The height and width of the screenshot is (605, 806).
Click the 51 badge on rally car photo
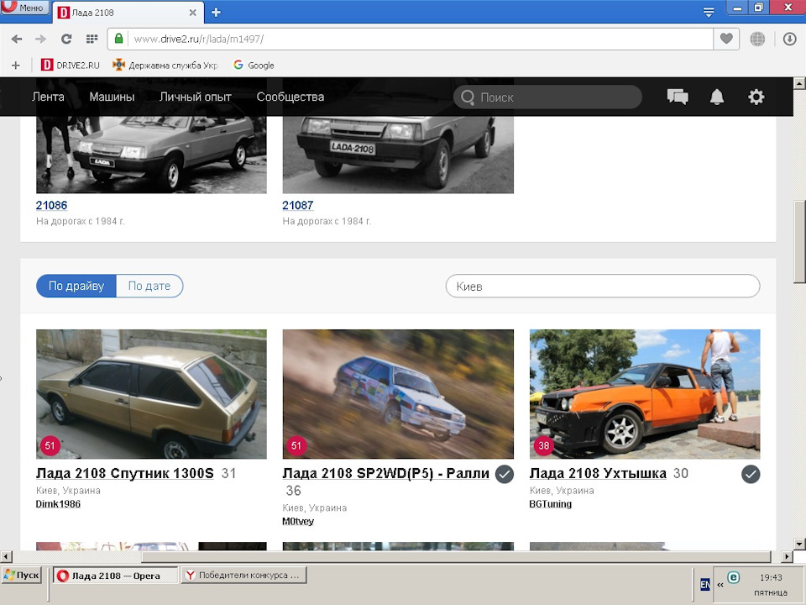(x=296, y=445)
